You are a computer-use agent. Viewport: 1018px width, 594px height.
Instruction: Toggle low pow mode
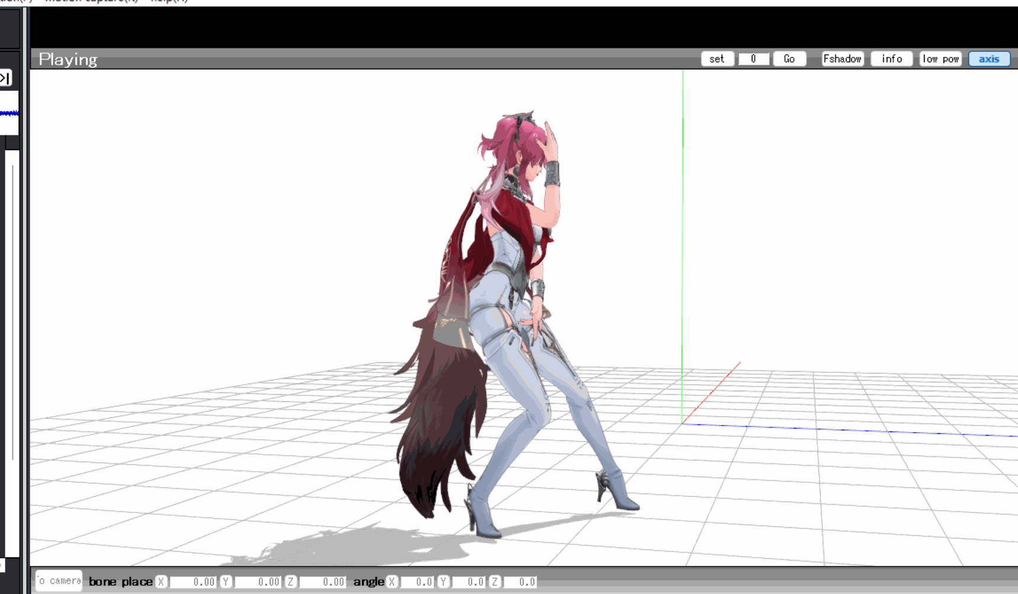941,59
